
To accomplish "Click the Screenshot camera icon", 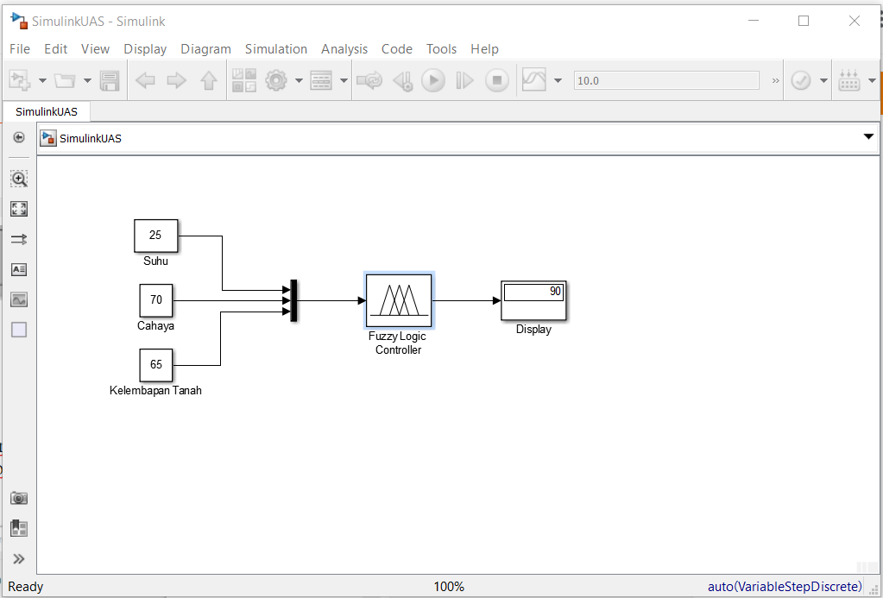I will pyautogui.click(x=19, y=499).
